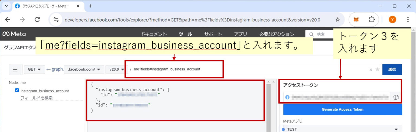The height and width of the screenshot is (132, 416).
Task: Clear the query path with X icon
Action: click(371, 70)
